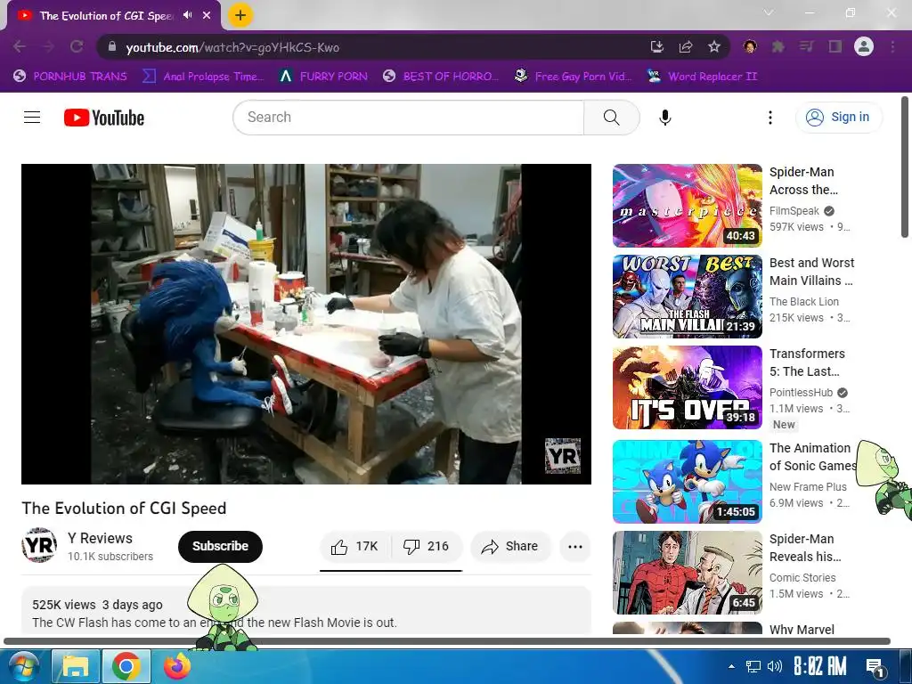Open Chrome three-dot menu
The image size is (912, 684).
click(892, 46)
